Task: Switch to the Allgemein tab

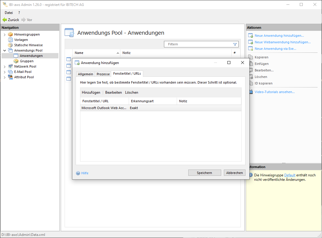Action: click(85, 74)
